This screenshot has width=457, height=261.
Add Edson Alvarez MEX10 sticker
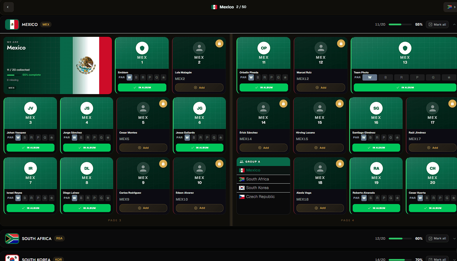[x=200, y=208]
